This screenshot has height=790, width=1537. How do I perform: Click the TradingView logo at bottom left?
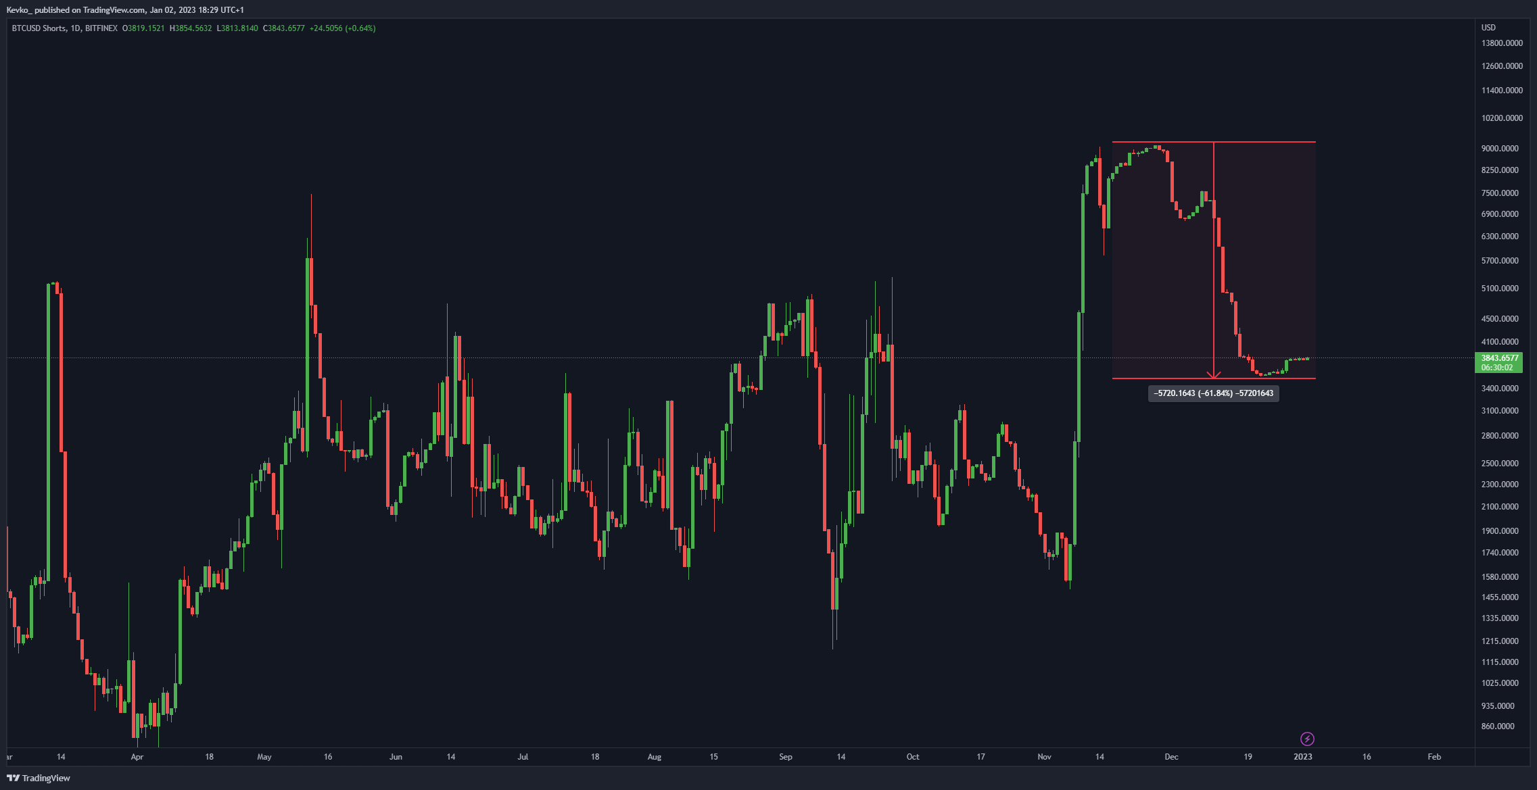[39, 778]
